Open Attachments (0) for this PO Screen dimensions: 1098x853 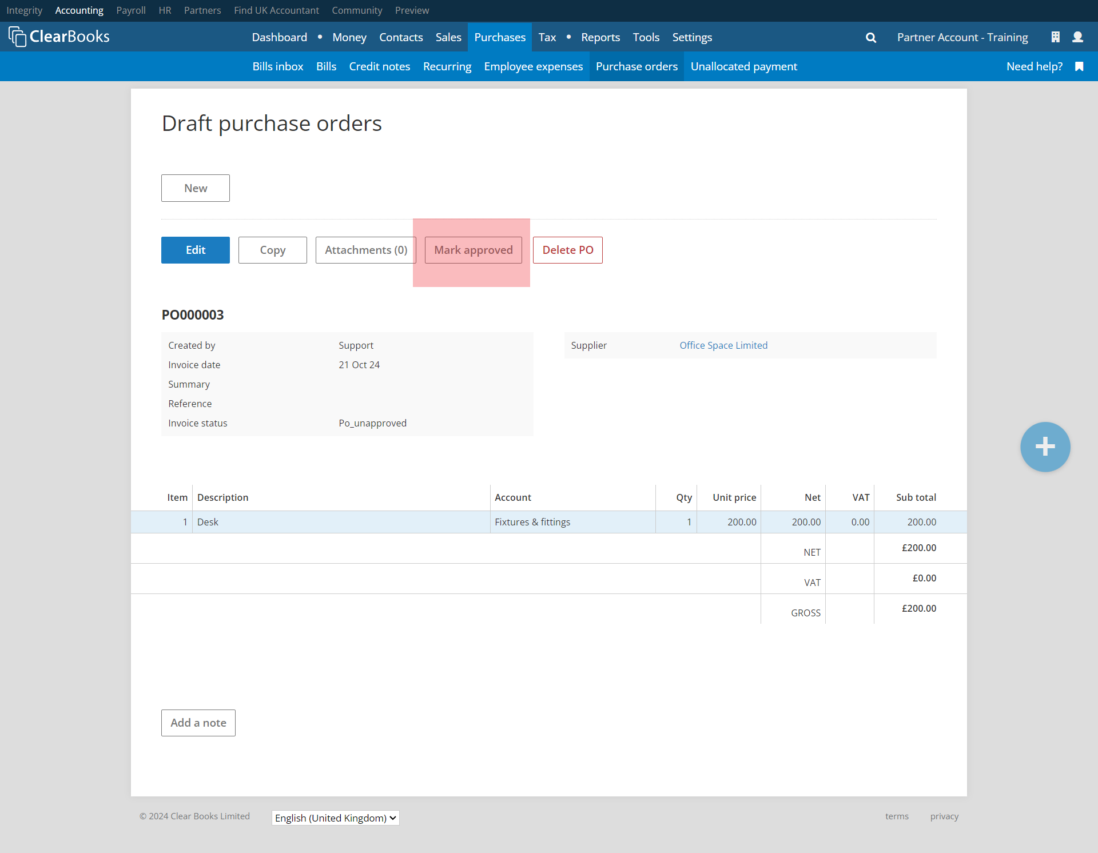pos(365,250)
